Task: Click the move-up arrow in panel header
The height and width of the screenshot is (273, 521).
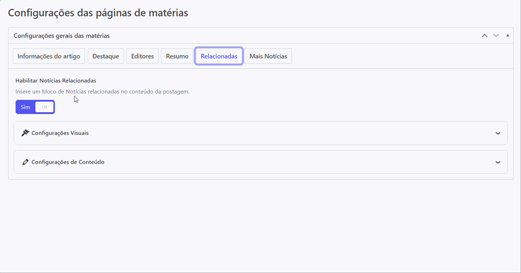Action: [485, 36]
